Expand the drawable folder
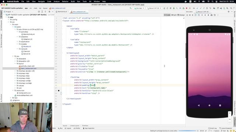 click(15, 59)
